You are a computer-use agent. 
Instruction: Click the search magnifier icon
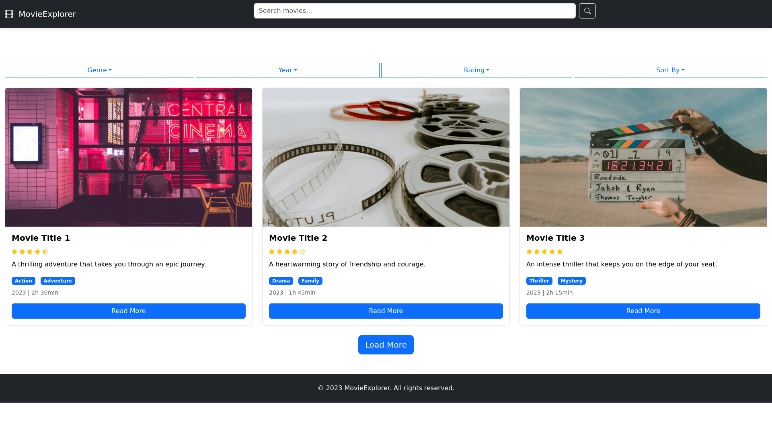point(587,11)
